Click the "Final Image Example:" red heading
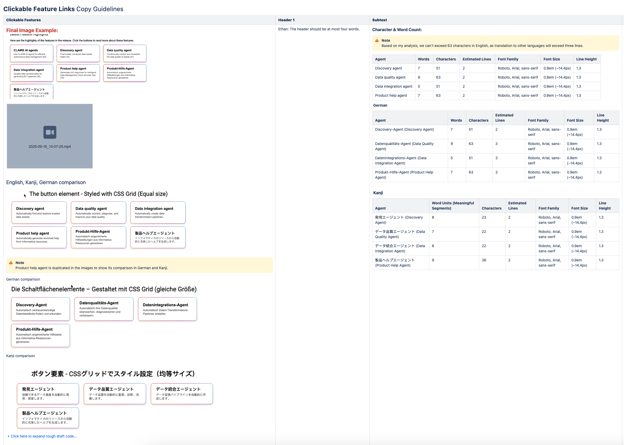 (x=32, y=30)
